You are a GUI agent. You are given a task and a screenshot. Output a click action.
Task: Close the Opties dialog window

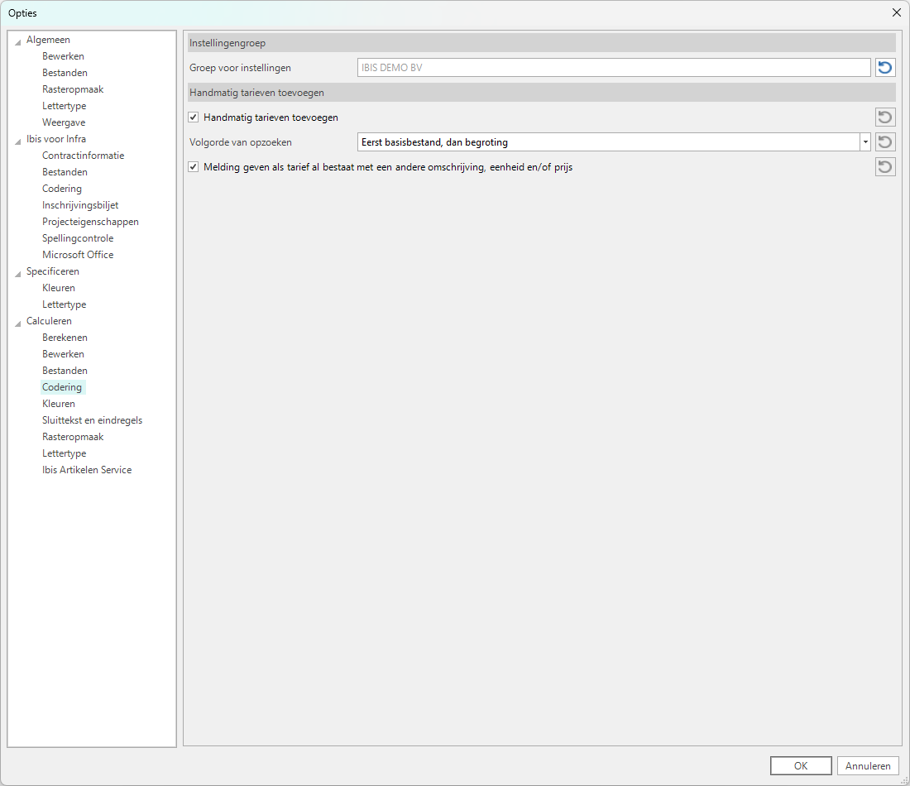tap(896, 12)
